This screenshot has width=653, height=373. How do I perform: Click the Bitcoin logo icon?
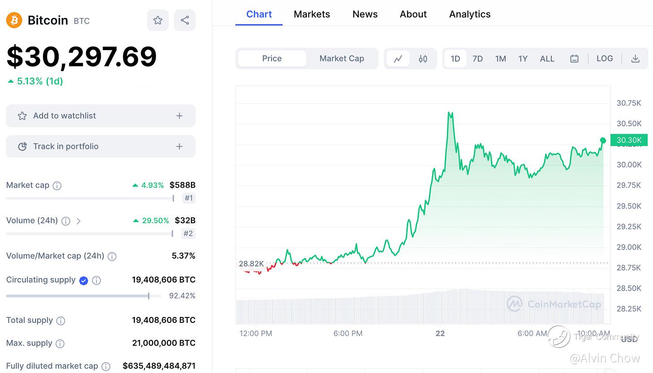point(14,20)
